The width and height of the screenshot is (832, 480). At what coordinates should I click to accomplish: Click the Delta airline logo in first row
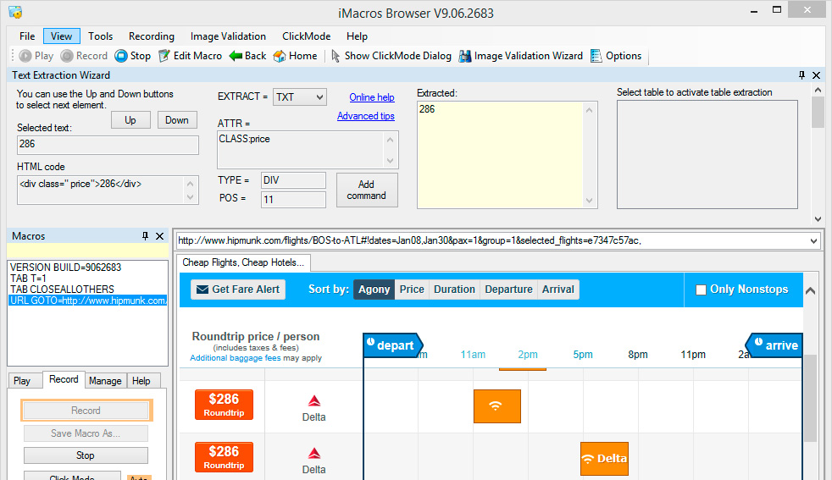pos(314,401)
